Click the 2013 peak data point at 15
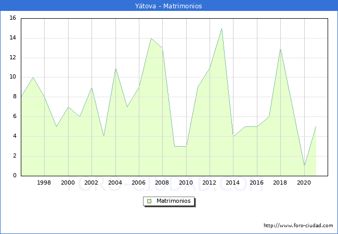 (x=222, y=29)
